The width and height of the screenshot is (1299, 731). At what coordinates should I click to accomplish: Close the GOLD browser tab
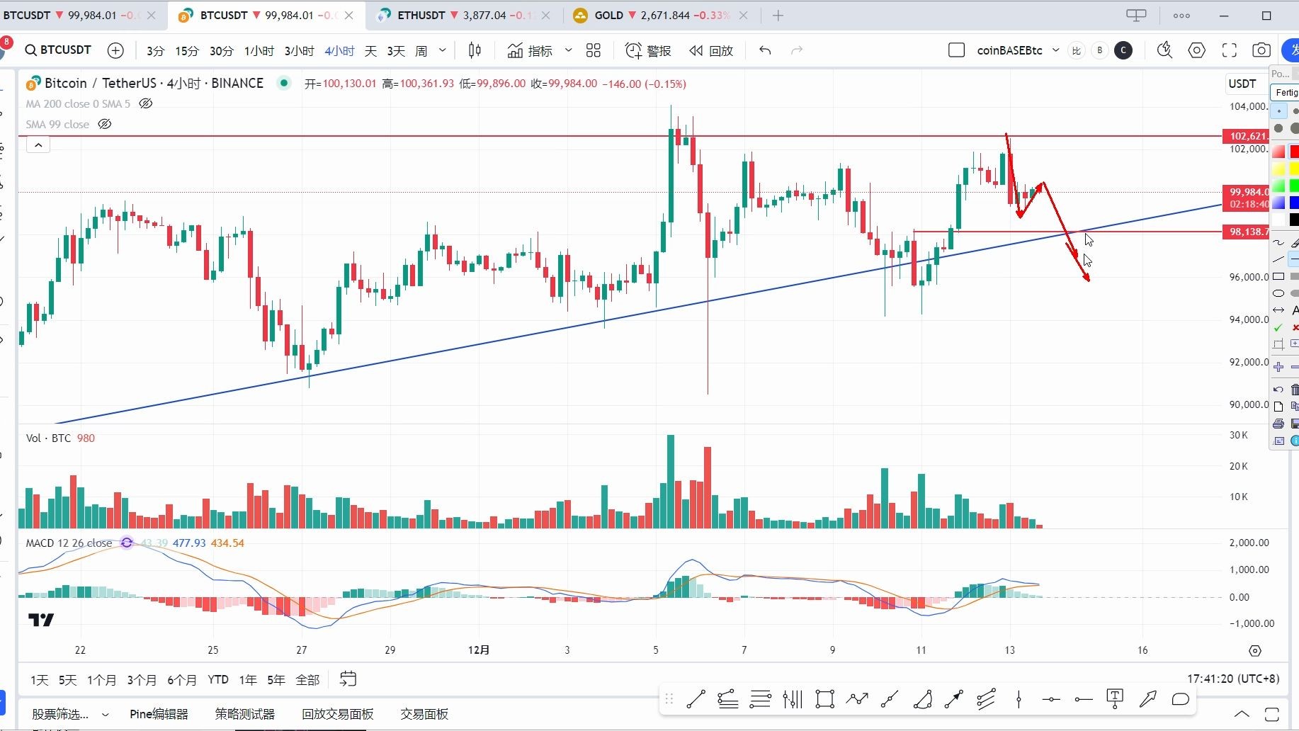click(x=743, y=16)
